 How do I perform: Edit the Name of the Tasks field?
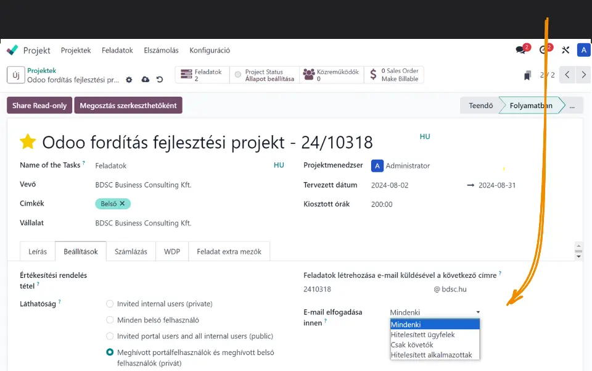tap(183, 165)
